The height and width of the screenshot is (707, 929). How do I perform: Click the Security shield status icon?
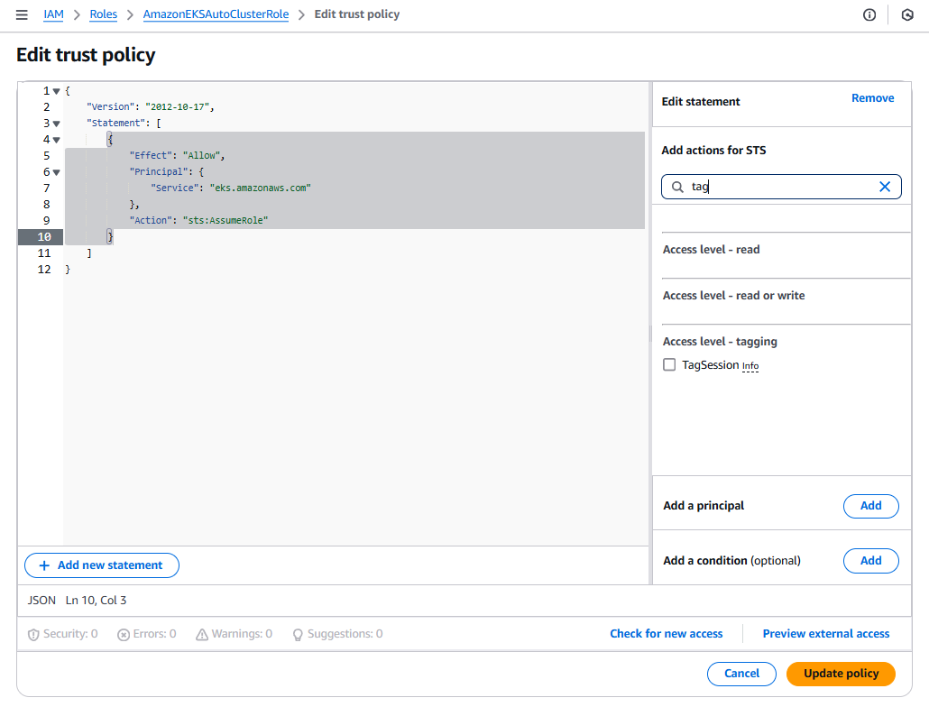[x=33, y=635]
